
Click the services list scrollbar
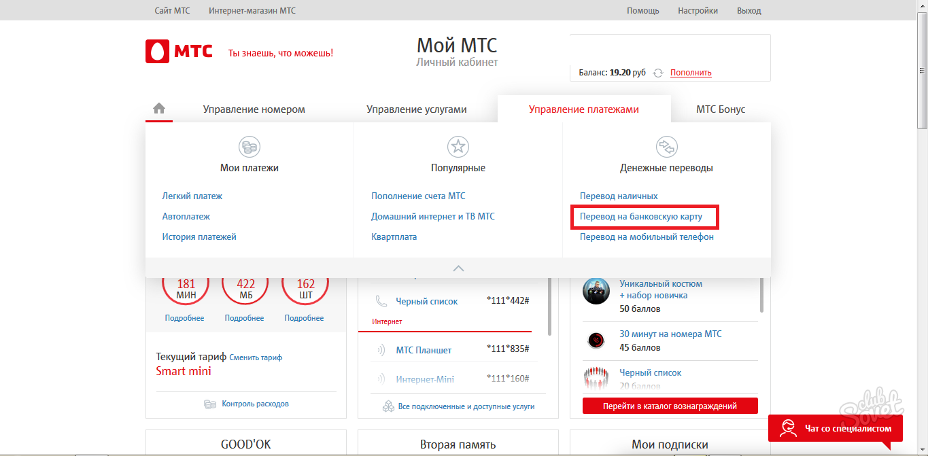(549, 306)
